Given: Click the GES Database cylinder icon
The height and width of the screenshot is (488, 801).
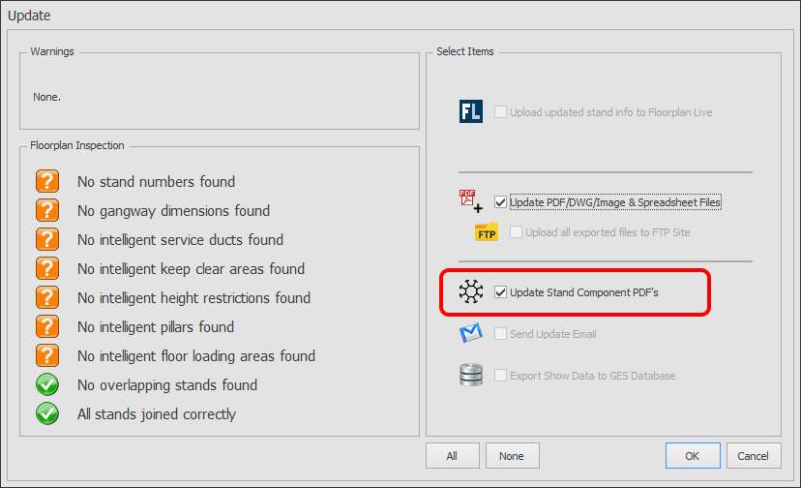Looking at the screenshot, I should 470,375.
